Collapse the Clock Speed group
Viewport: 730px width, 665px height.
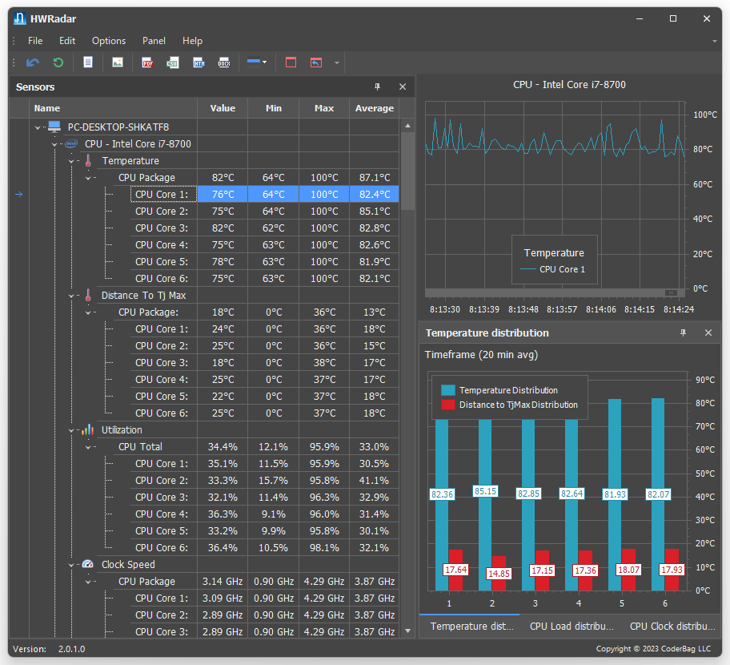pos(71,565)
